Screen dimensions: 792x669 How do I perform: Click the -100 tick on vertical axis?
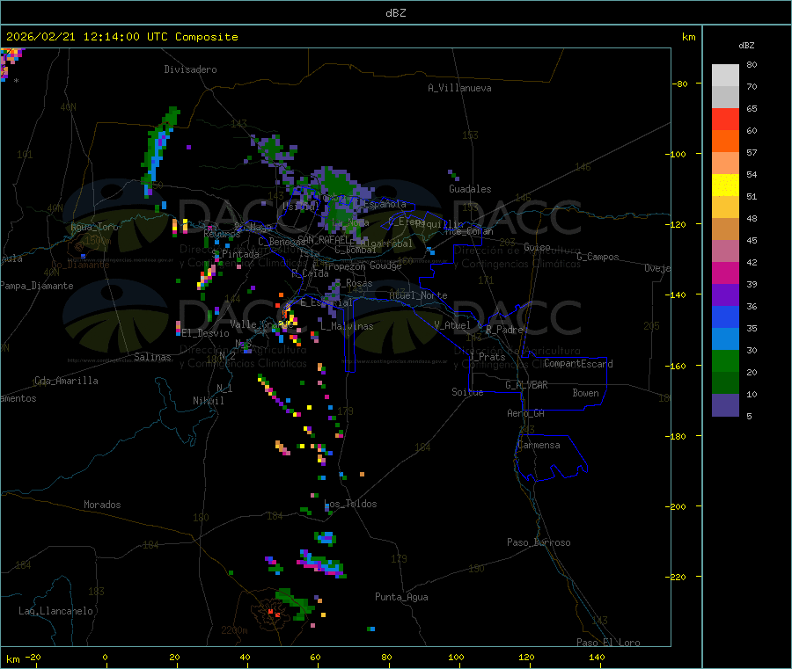click(x=676, y=154)
